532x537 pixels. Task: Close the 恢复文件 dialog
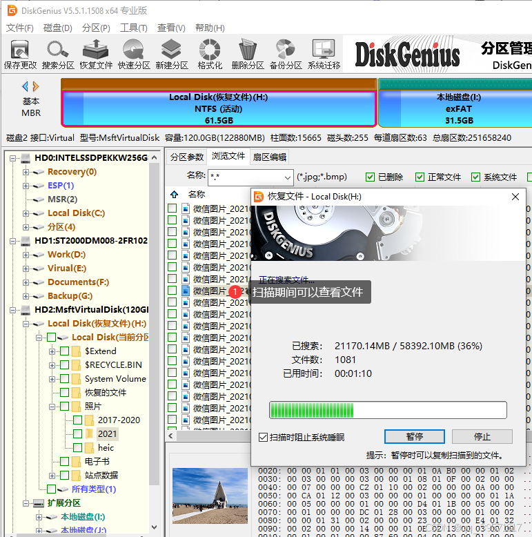point(515,197)
